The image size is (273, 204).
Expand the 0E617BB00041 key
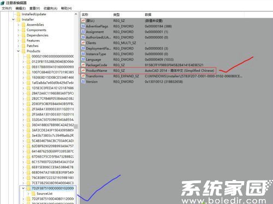click(23, 67)
